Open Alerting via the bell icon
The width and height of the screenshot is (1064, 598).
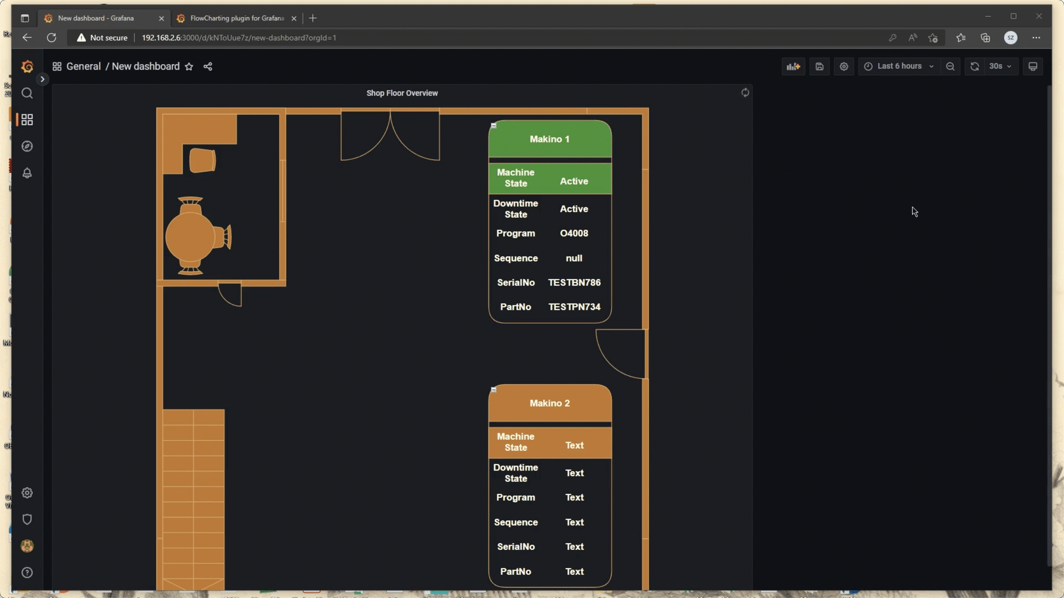27,173
